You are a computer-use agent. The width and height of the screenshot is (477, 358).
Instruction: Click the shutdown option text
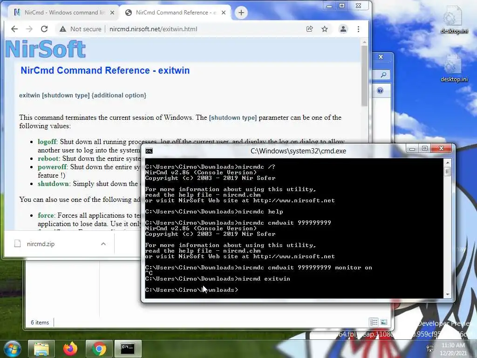(x=53, y=184)
